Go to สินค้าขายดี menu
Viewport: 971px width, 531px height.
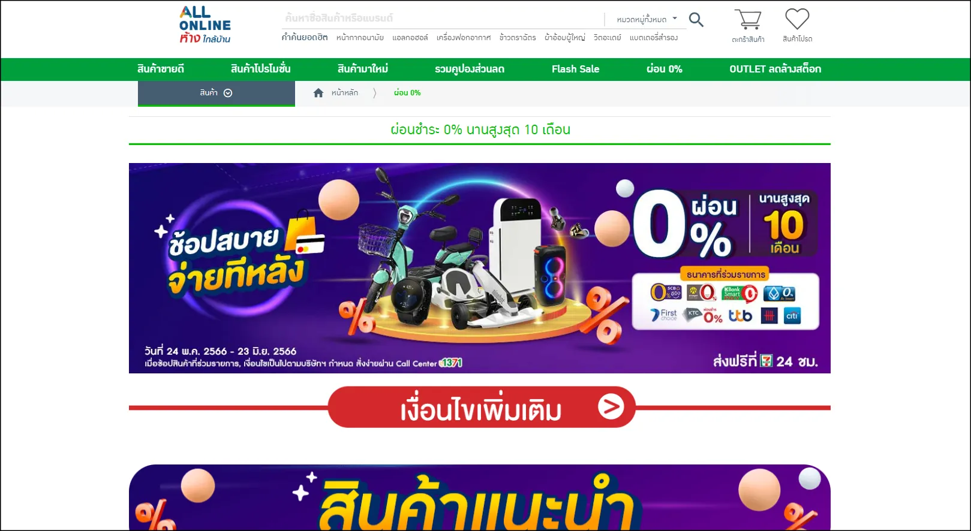click(x=161, y=69)
